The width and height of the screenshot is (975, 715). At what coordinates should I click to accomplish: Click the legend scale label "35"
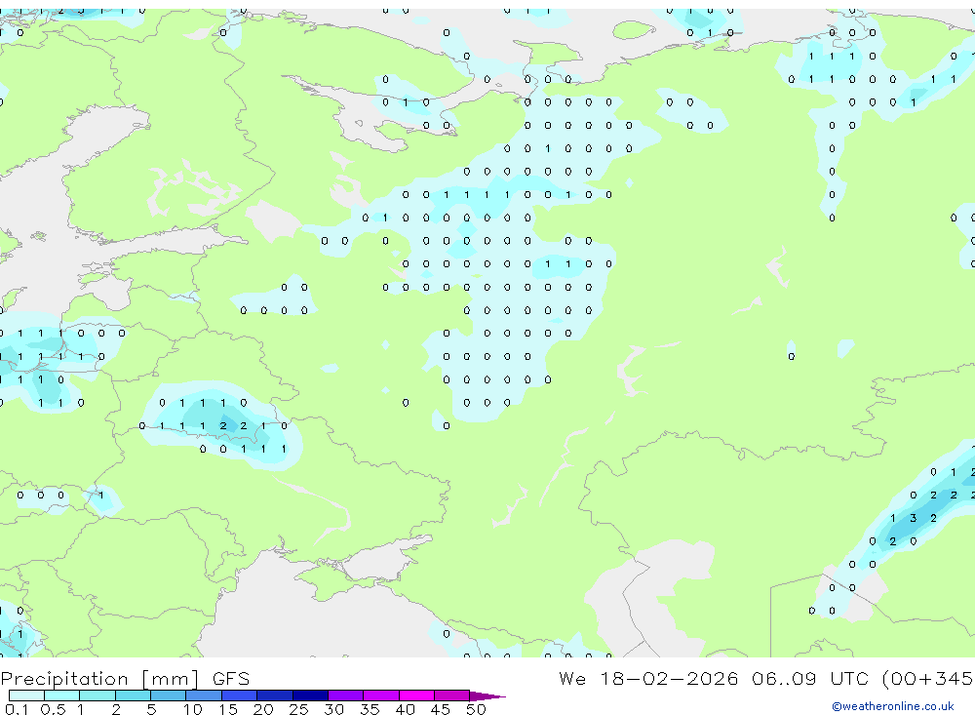pos(370,709)
